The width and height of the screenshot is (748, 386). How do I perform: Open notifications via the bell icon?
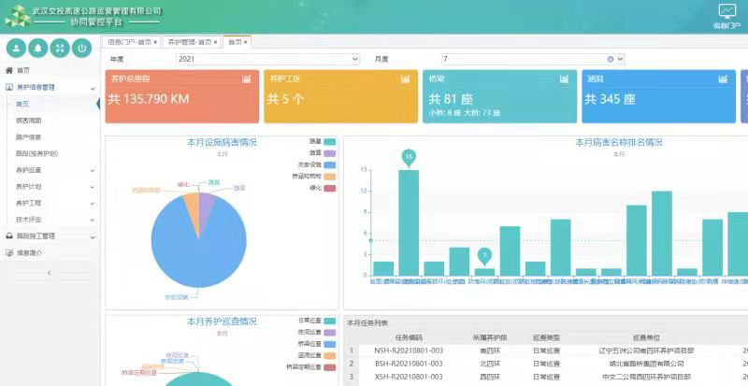tap(38, 48)
